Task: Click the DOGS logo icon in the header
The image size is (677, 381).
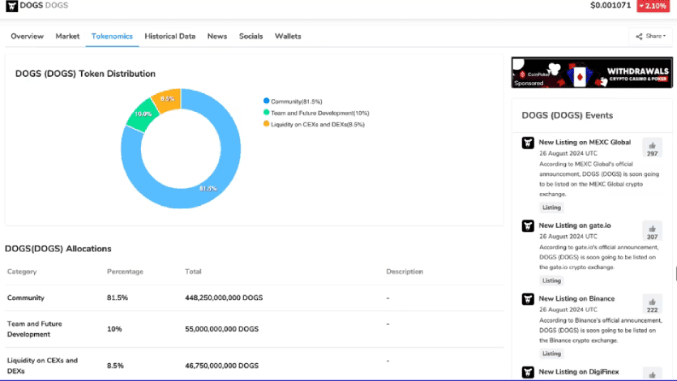Action: 11,6
